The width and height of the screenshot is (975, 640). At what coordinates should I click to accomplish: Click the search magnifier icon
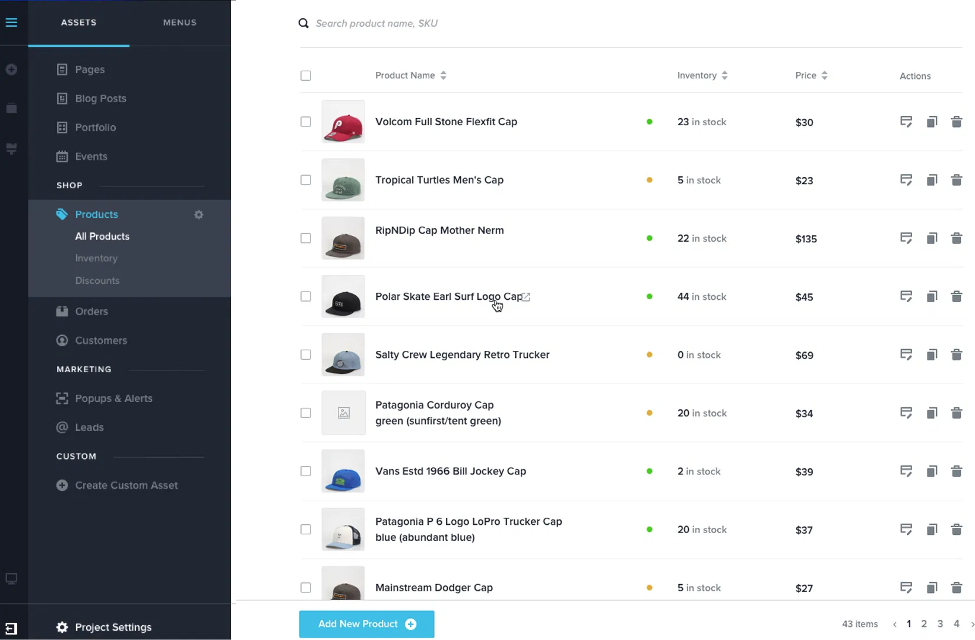tap(303, 23)
